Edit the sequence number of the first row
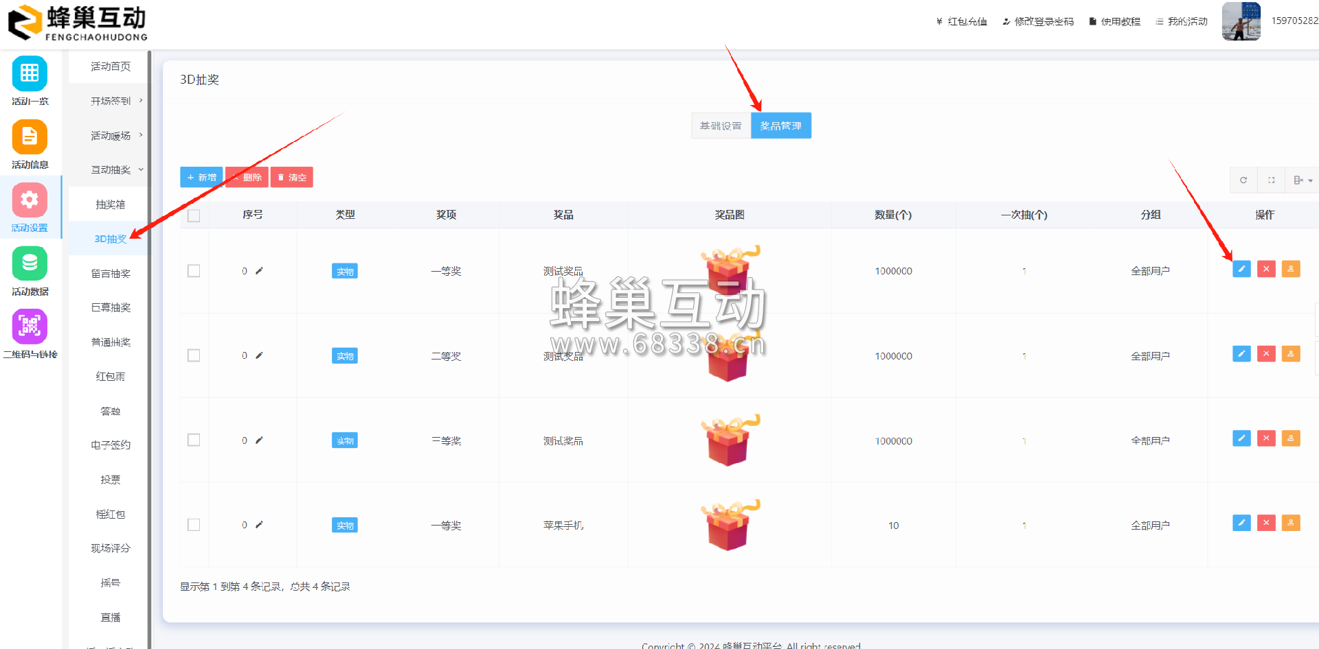1319x649 pixels. (x=259, y=271)
